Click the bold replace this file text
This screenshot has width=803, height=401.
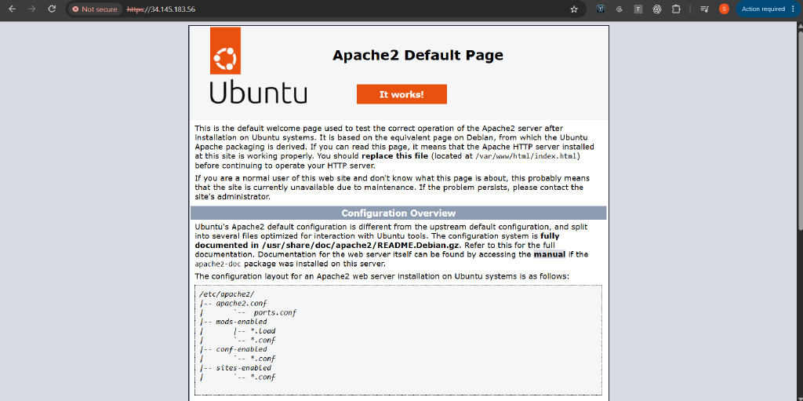(x=395, y=156)
